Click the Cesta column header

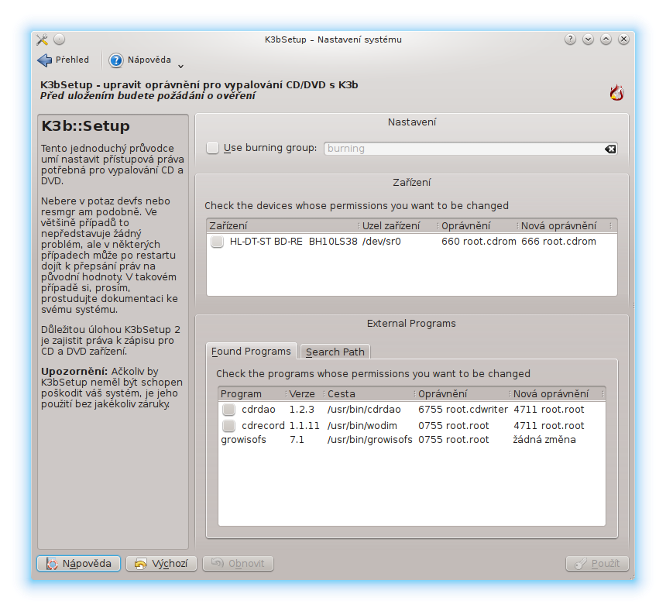pos(369,394)
